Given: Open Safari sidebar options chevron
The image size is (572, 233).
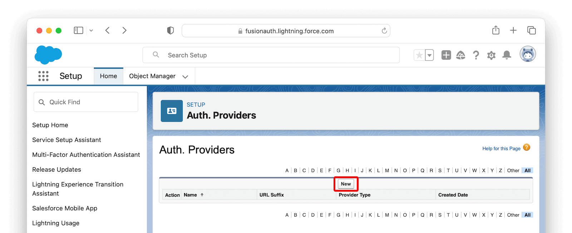Looking at the screenshot, I should [x=91, y=31].
